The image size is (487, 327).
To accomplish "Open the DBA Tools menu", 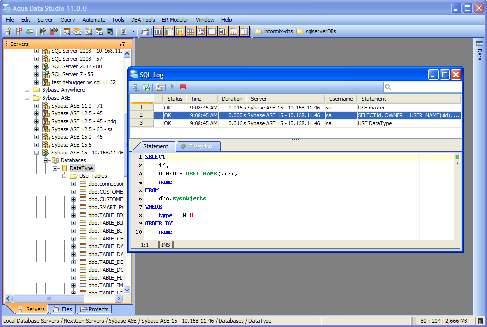I will [x=143, y=20].
